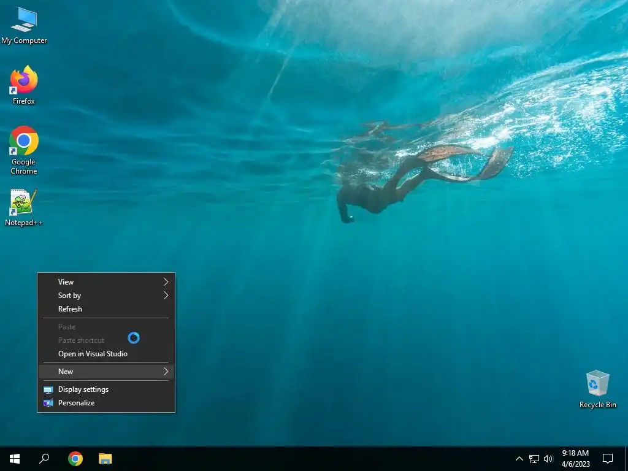Choose Personalize from the context menu

tap(106, 403)
